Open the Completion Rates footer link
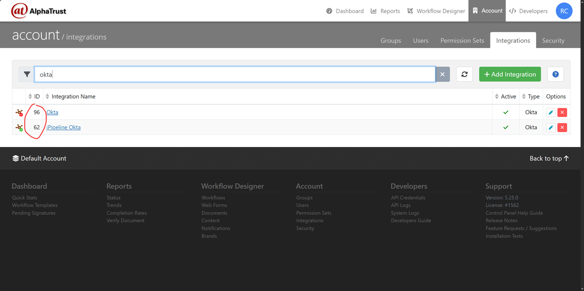This screenshot has width=584, height=291. (x=127, y=213)
